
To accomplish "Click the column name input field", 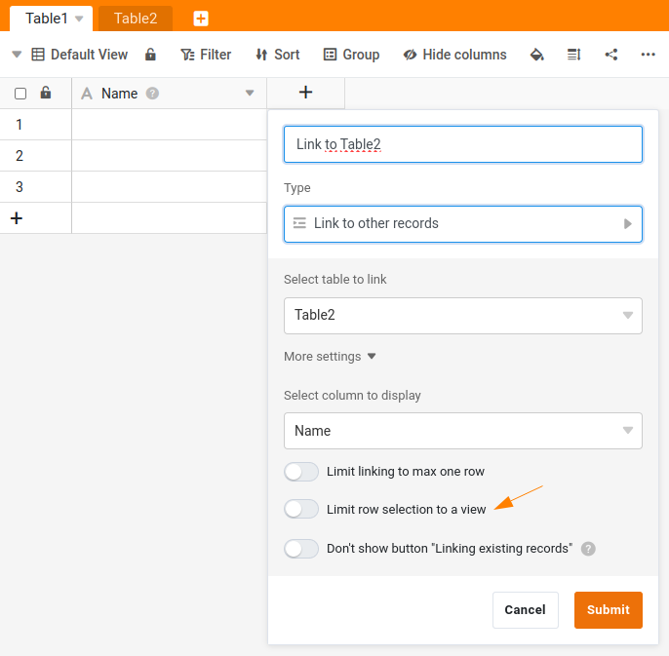I will tap(462, 144).
